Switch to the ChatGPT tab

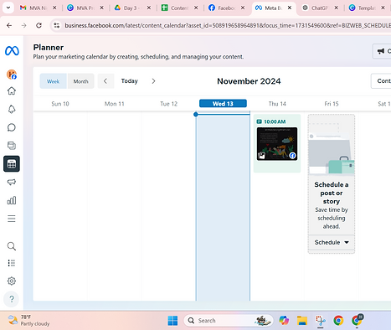point(316,8)
